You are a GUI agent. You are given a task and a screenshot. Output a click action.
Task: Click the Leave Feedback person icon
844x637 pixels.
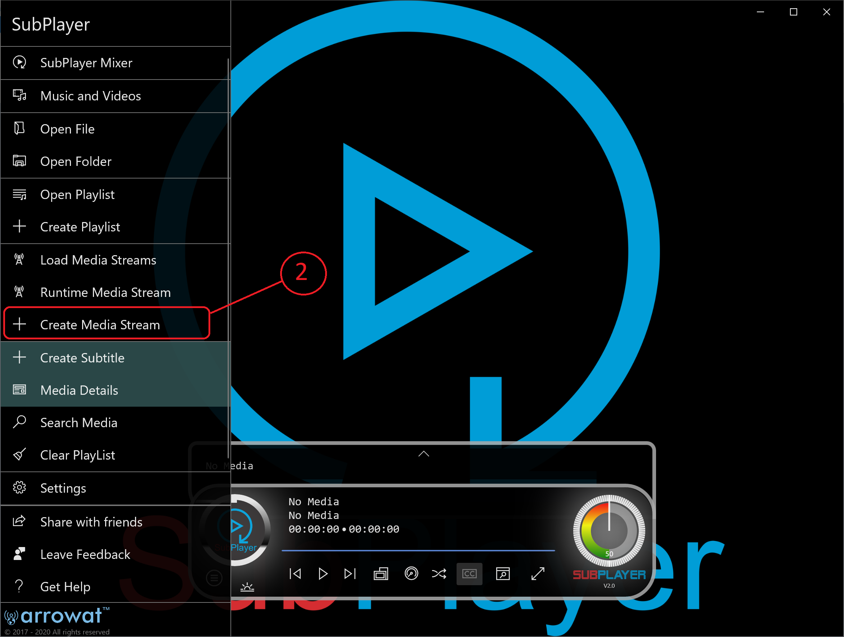(19, 554)
